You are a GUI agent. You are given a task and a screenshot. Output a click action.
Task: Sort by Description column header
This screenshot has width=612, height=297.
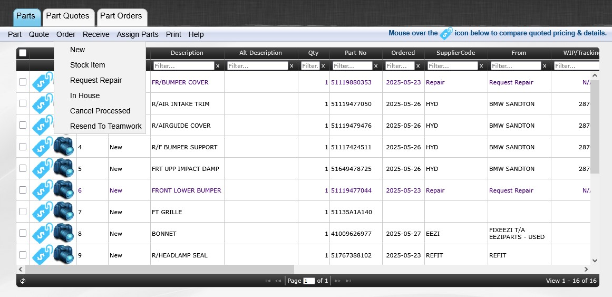pyautogui.click(x=187, y=53)
